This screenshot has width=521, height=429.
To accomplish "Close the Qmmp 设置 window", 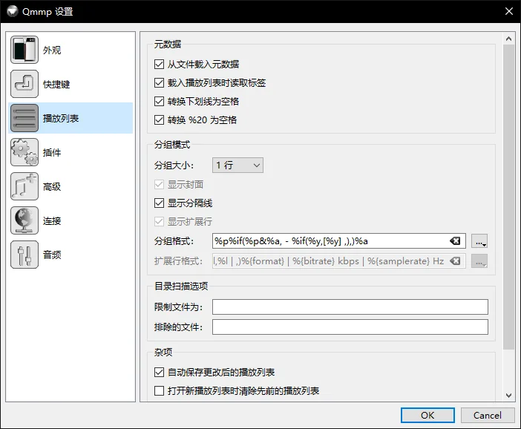I will point(508,11).
